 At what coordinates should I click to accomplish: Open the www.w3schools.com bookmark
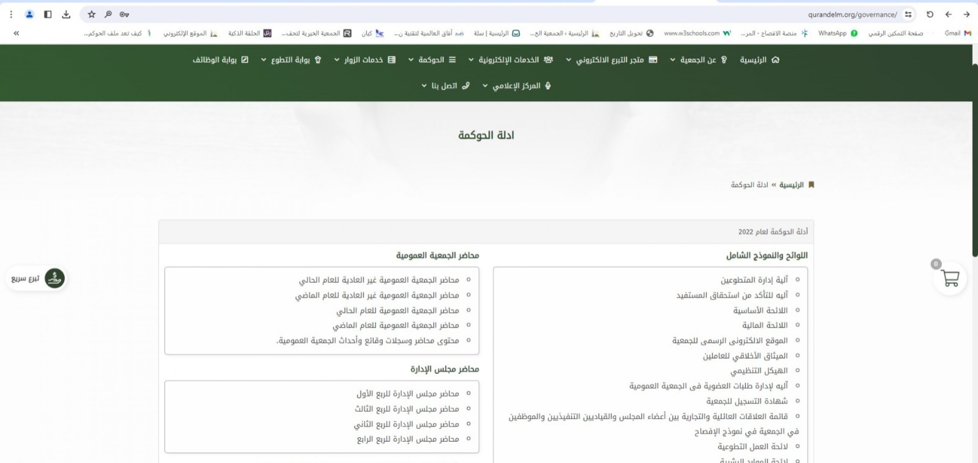697,33
